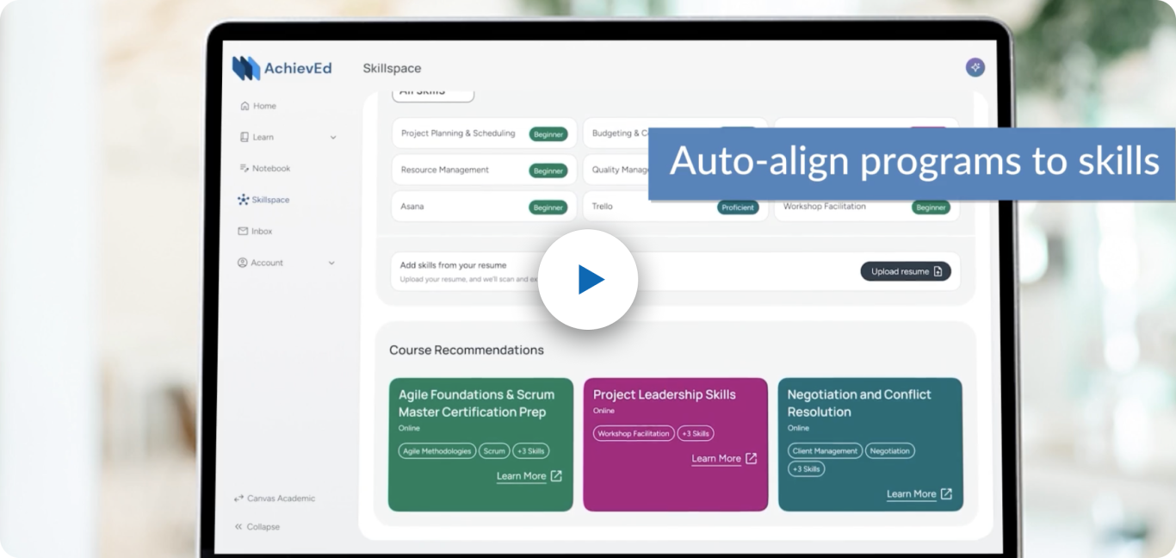Open the Home icon in sidebar
This screenshot has height=558, width=1176.
245,105
